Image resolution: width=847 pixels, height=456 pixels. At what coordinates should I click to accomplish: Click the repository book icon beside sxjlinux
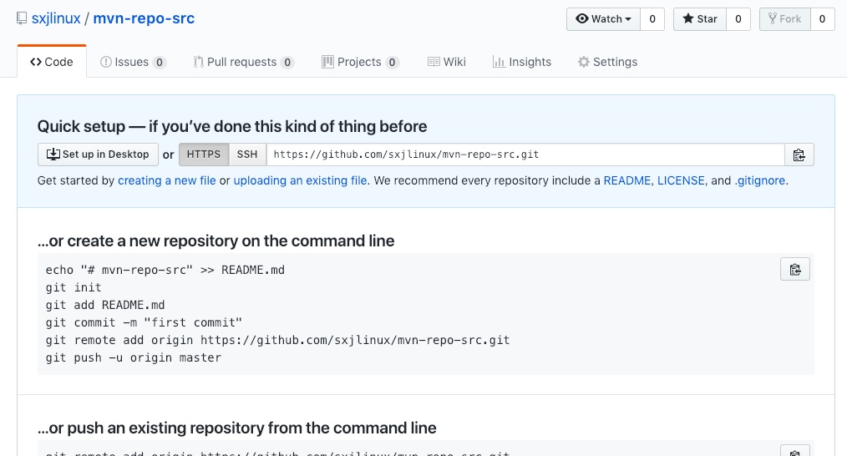click(x=22, y=18)
